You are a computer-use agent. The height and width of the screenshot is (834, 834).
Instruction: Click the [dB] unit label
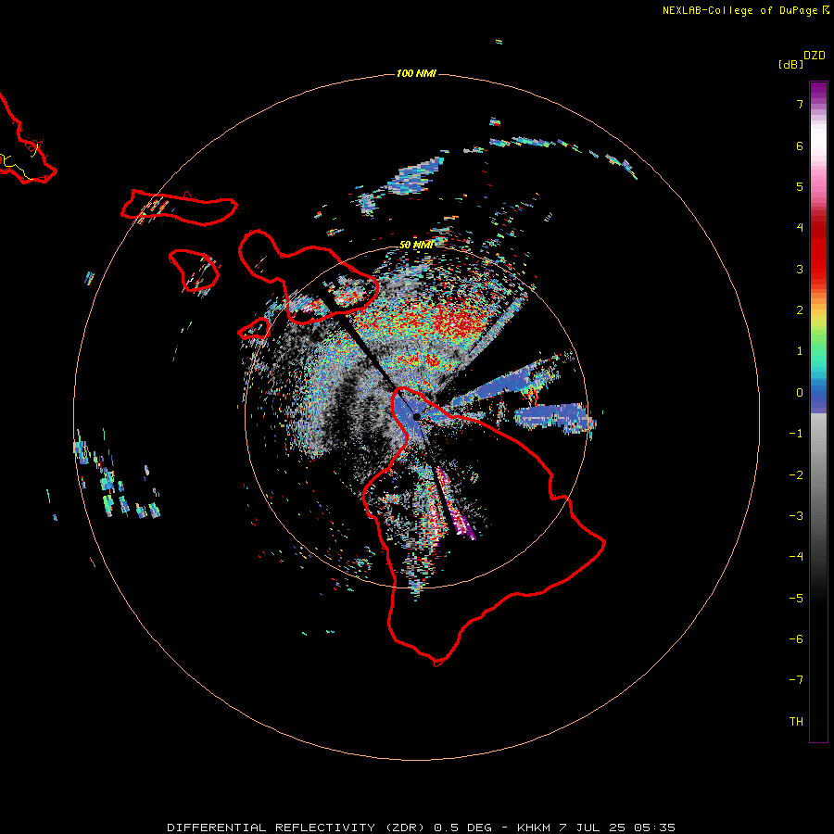(x=790, y=64)
